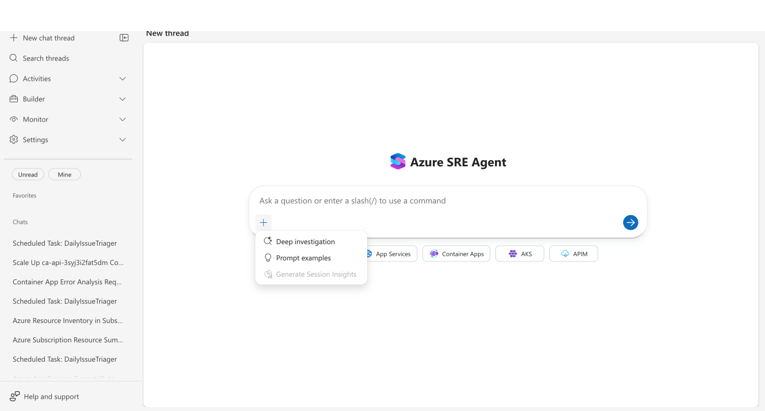Click the Activities speech bubble icon

[14, 78]
